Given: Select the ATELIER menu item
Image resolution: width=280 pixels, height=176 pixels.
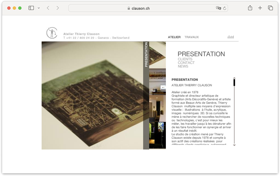Looking at the screenshot, I should click(x=174, y=37).
